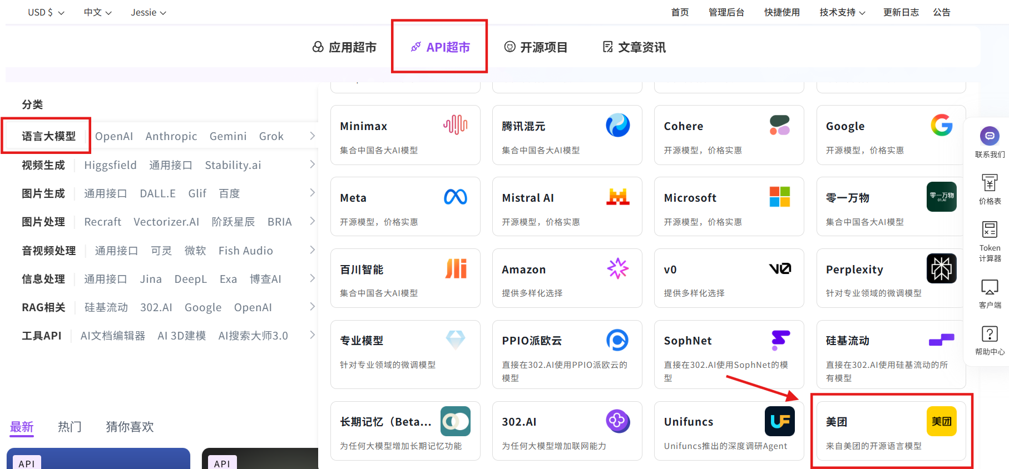The image size is (1009, 469).
Task: Open the USD $ currency dropdown
Action: (46, 12)
